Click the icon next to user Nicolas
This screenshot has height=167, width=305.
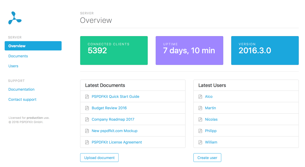[200, 119]
